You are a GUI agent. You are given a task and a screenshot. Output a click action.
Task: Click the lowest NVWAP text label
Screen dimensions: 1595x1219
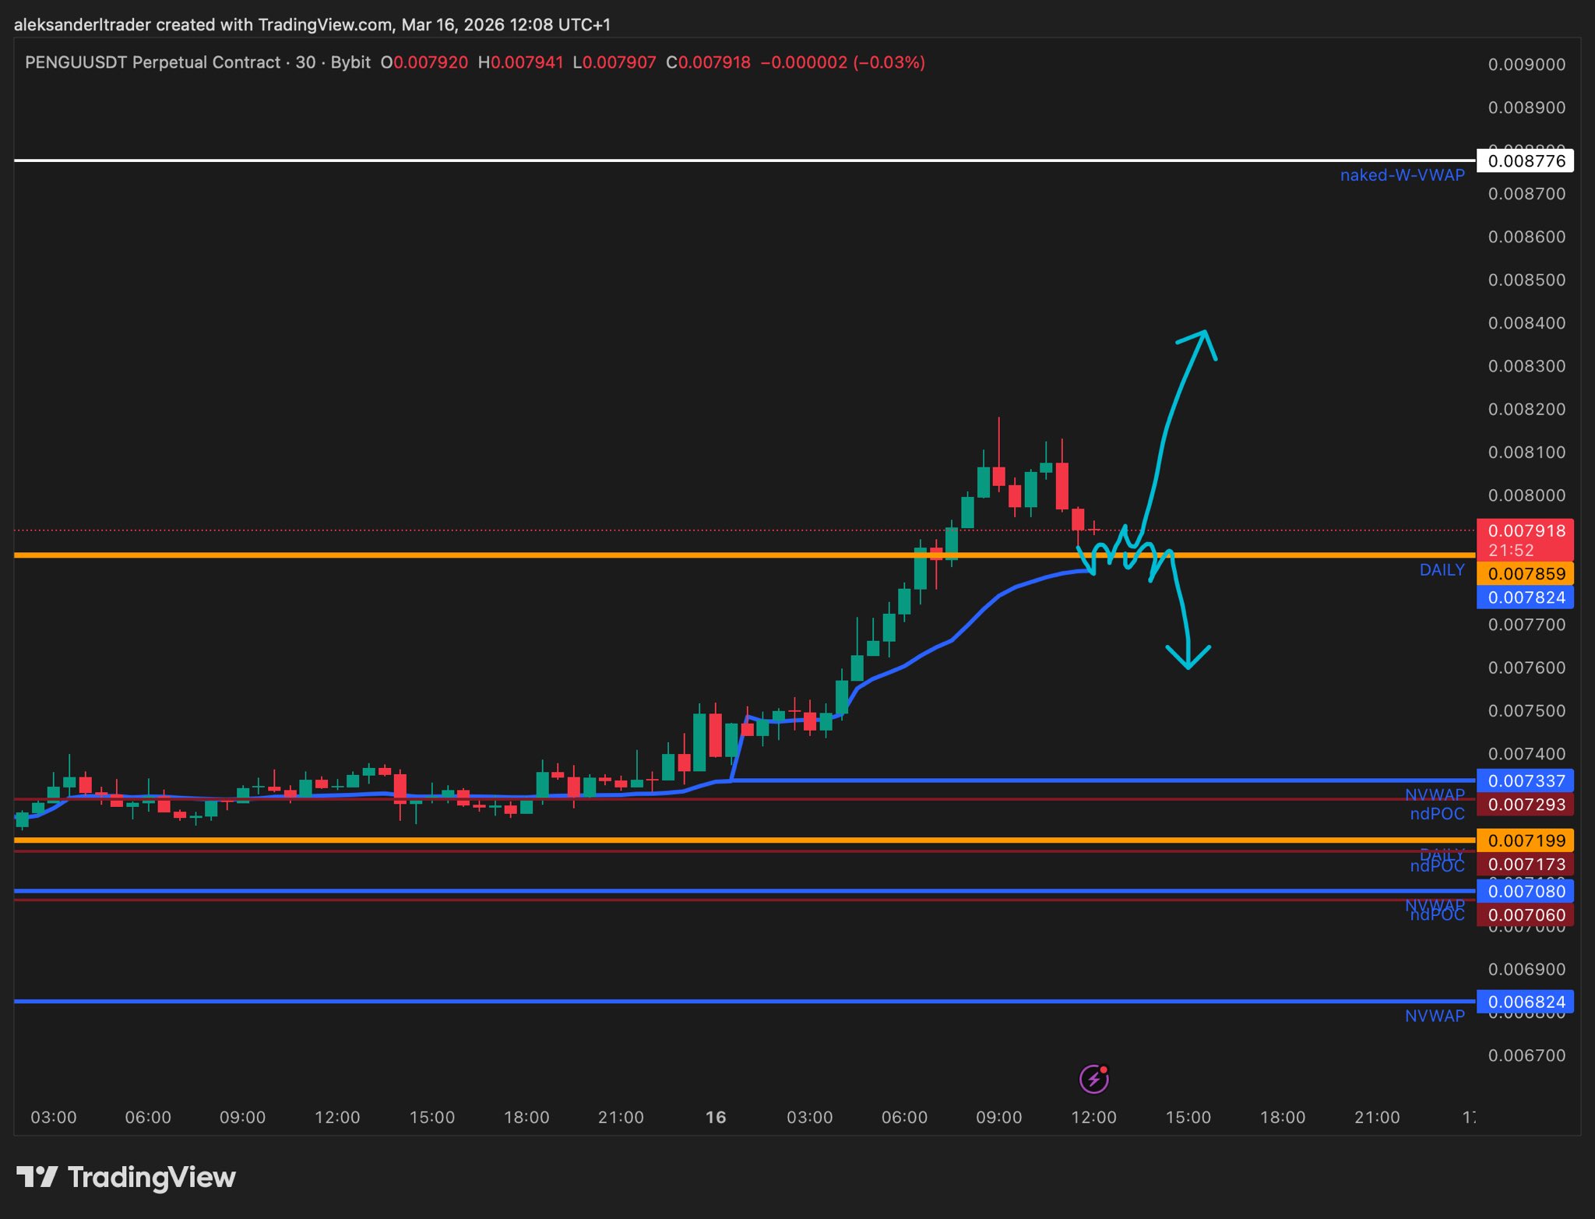[1434, 1016]
